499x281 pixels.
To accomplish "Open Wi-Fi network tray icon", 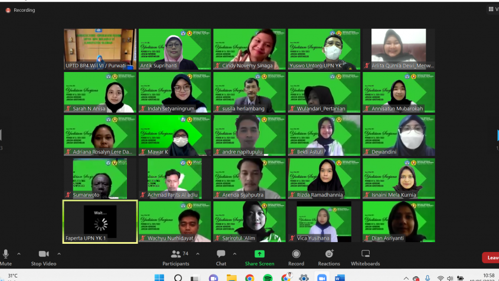I will pos(441,278).
